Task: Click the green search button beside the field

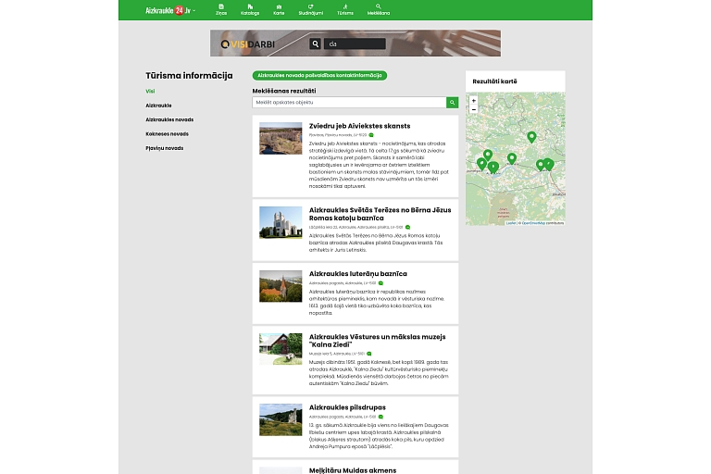Action: click(x=452, y=103)
